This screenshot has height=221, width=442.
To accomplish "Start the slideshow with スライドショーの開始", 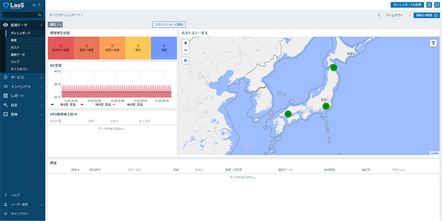I will tap(169, 24).
